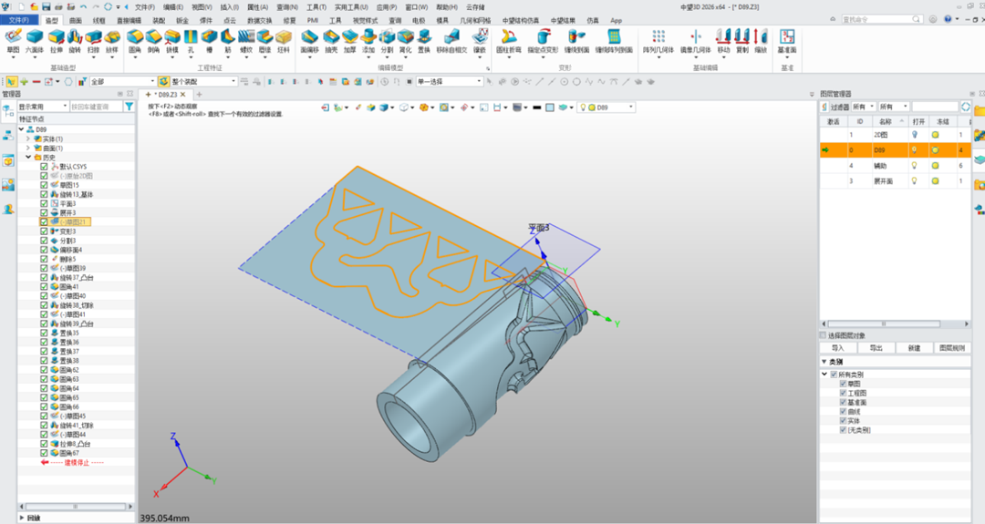This screenshot has width=985, height=524.
Task: Uncheck the 曲线 category checkbox
Action: click(844, 411)
